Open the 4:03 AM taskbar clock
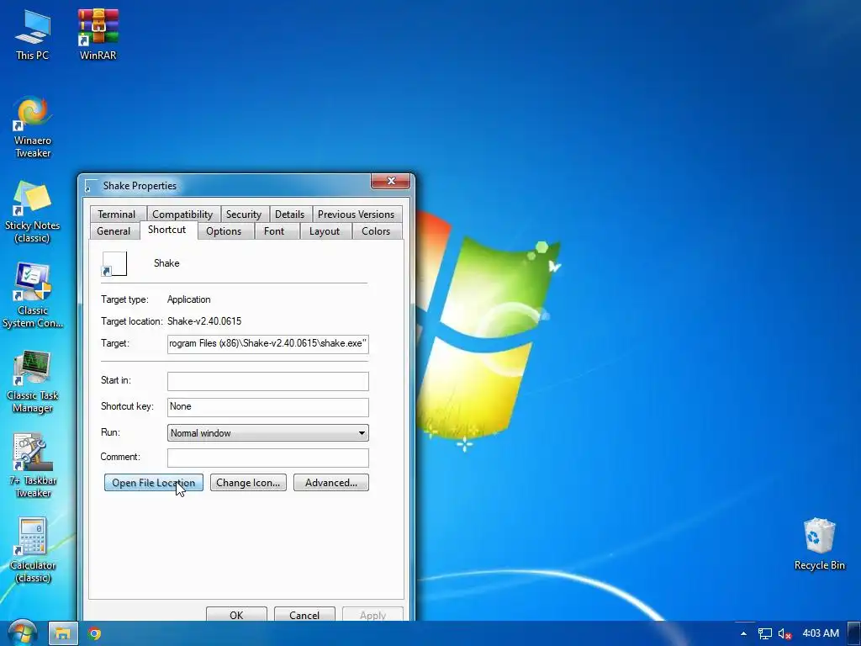 [821, 633]
